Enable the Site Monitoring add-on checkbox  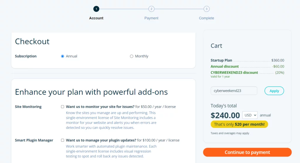[62, 107]
